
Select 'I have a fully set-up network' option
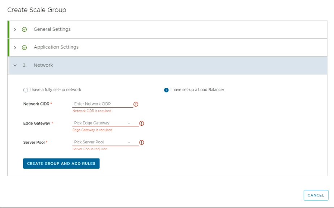point(26,90)
